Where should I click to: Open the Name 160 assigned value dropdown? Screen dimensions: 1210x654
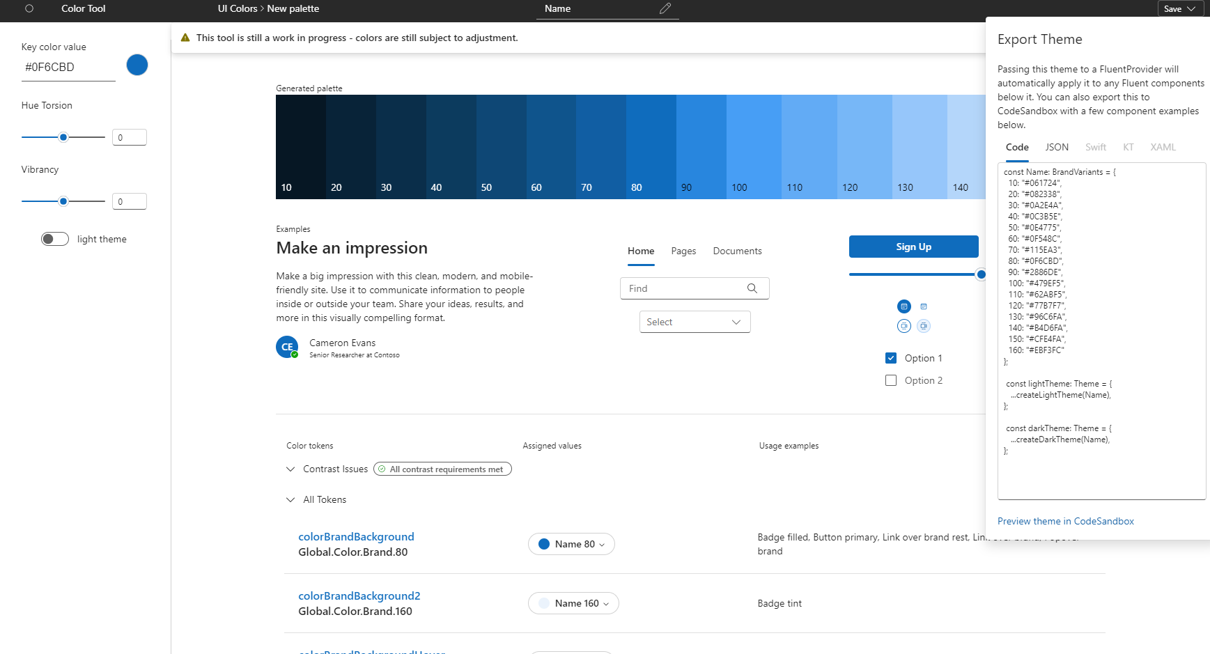click(x=573, y=603)
